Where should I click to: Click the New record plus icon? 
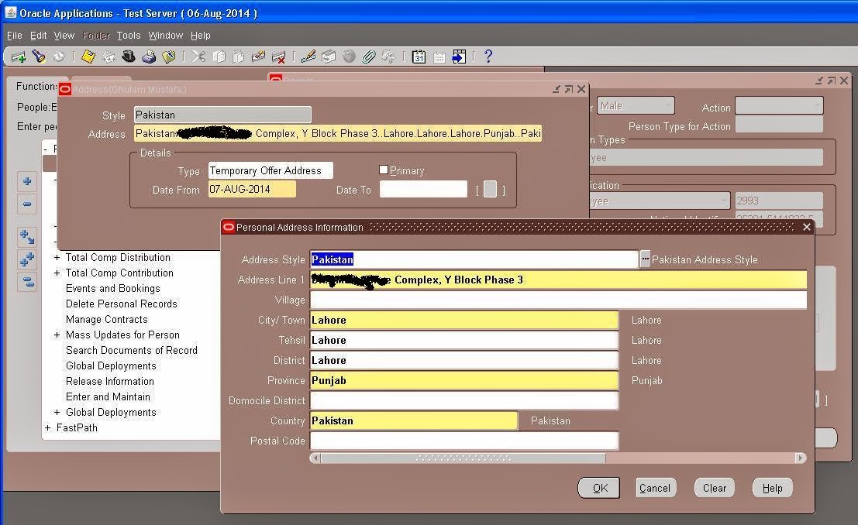(x=27, y=180)
